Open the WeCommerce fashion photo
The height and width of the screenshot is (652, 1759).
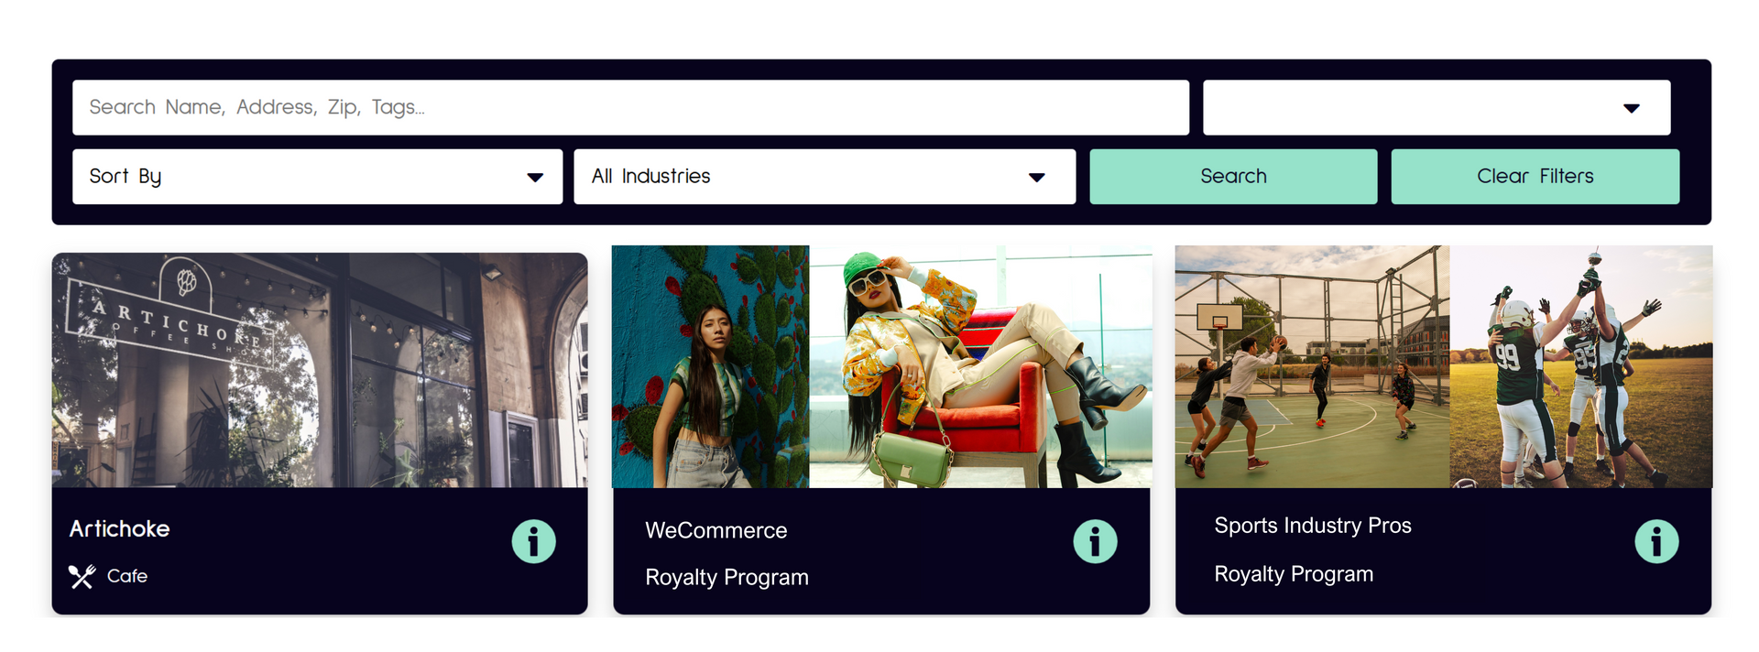tap(881, 366)
